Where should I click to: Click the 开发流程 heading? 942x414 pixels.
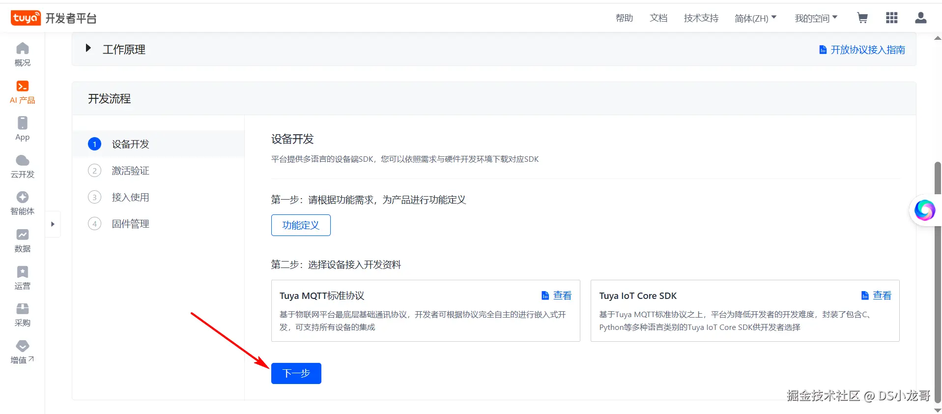109,99
